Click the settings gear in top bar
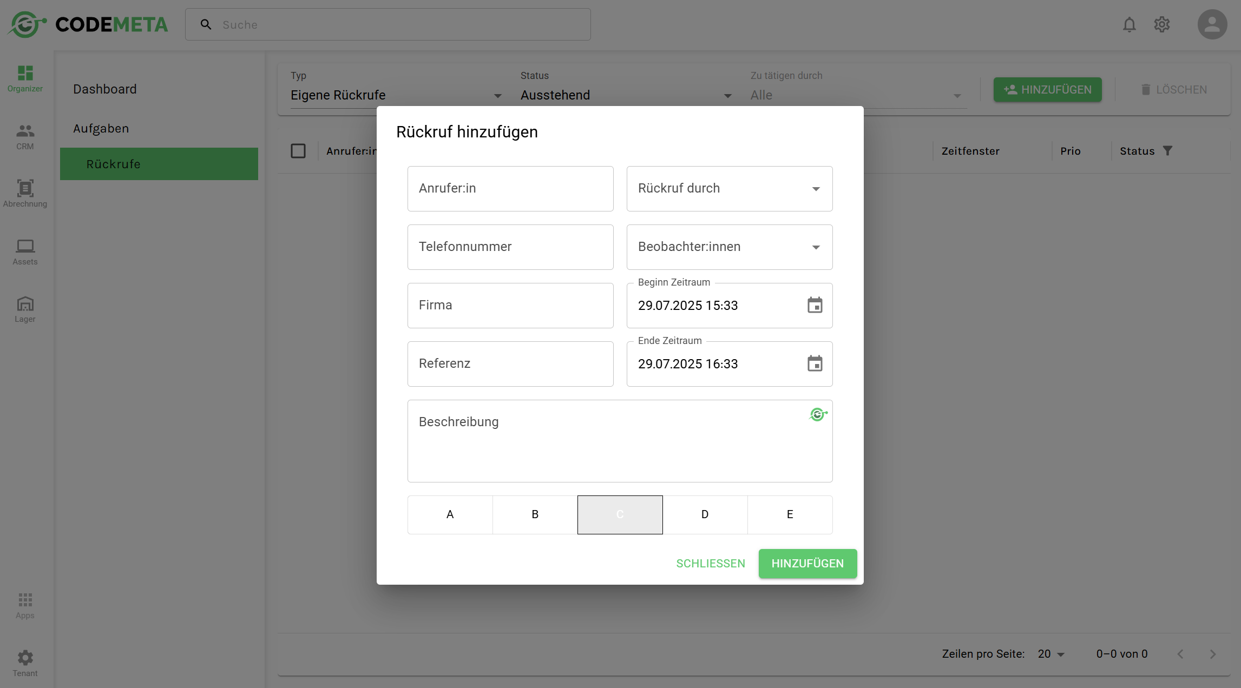 tap(1161, 25)
